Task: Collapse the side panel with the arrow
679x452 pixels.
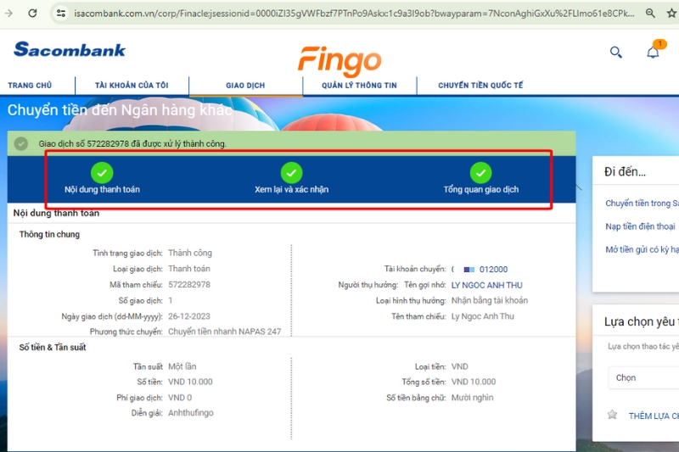Action: [x=579, y=187]
